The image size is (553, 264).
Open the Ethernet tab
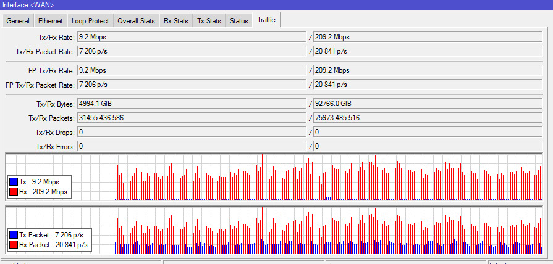click(x=50, y=21)
